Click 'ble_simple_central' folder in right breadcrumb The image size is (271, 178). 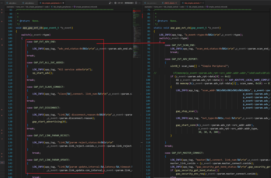click(171, 7)
